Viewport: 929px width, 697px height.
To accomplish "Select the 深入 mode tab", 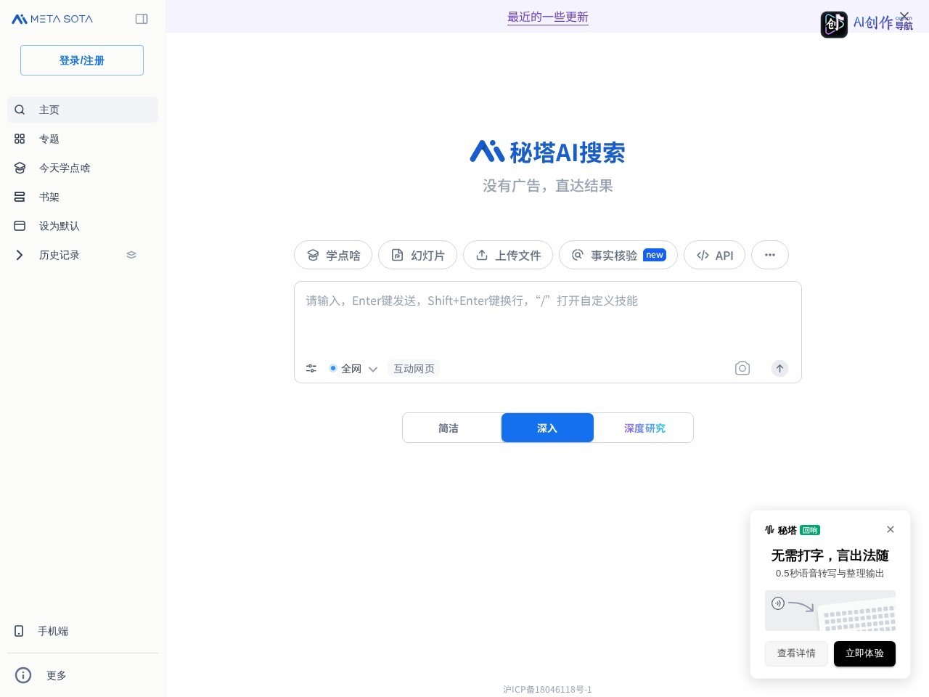I will coord(547,428).
